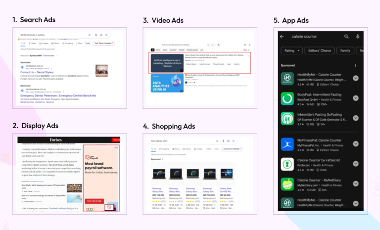Open the MyNetDiary green apple icon
This screenshot has width=380, height=230.
point(287,184)
